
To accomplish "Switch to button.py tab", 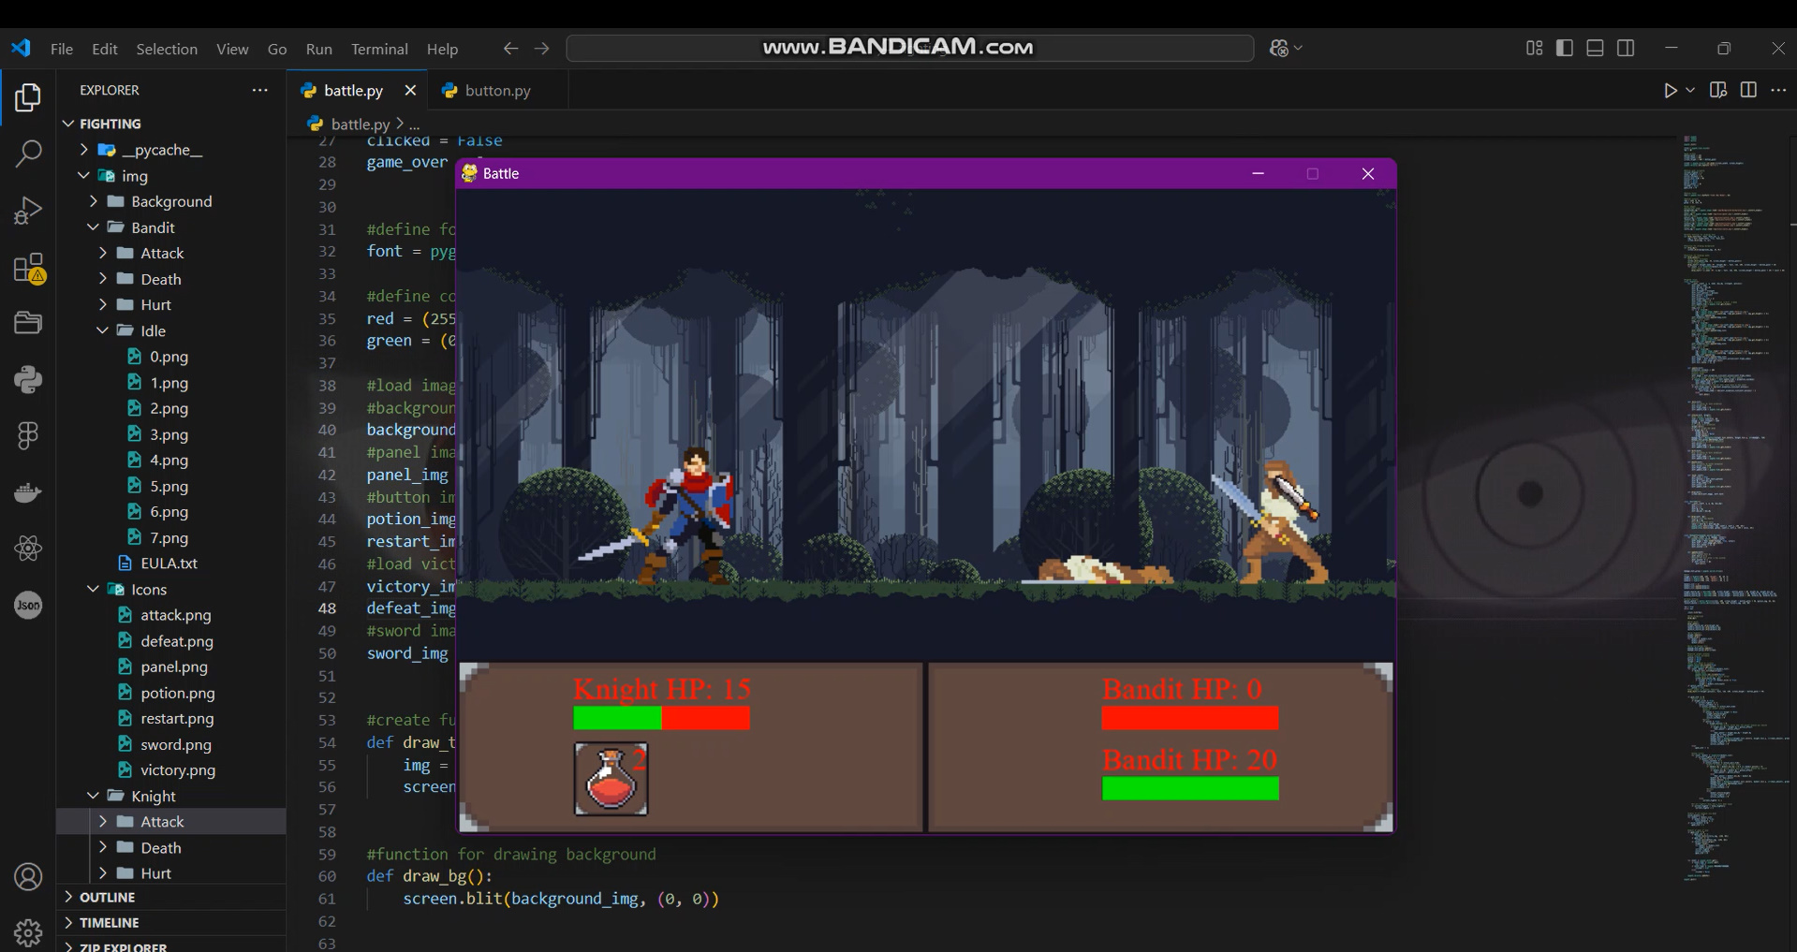I will [x=496, y=91].
